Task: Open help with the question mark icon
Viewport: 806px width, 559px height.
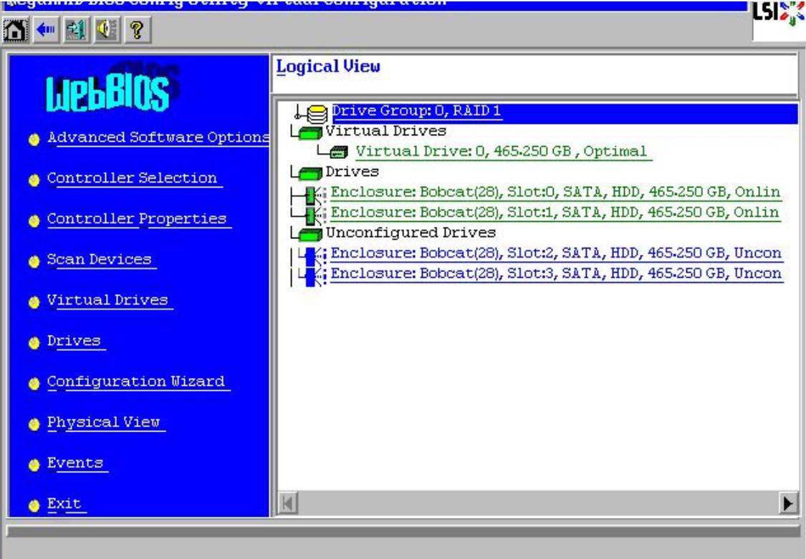Action: point(137,30)
